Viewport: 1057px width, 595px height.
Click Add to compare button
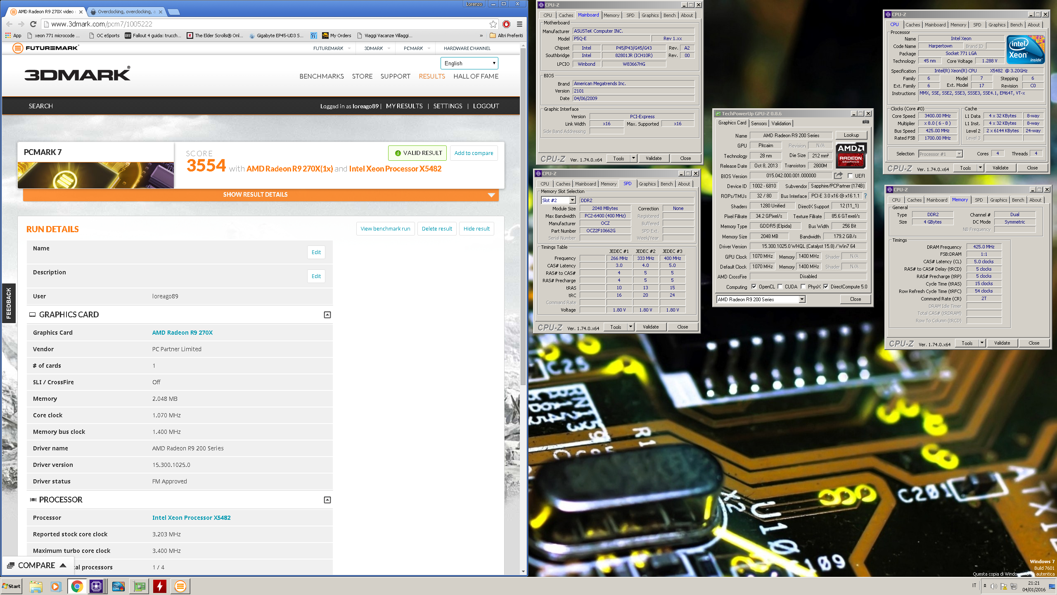474,153
